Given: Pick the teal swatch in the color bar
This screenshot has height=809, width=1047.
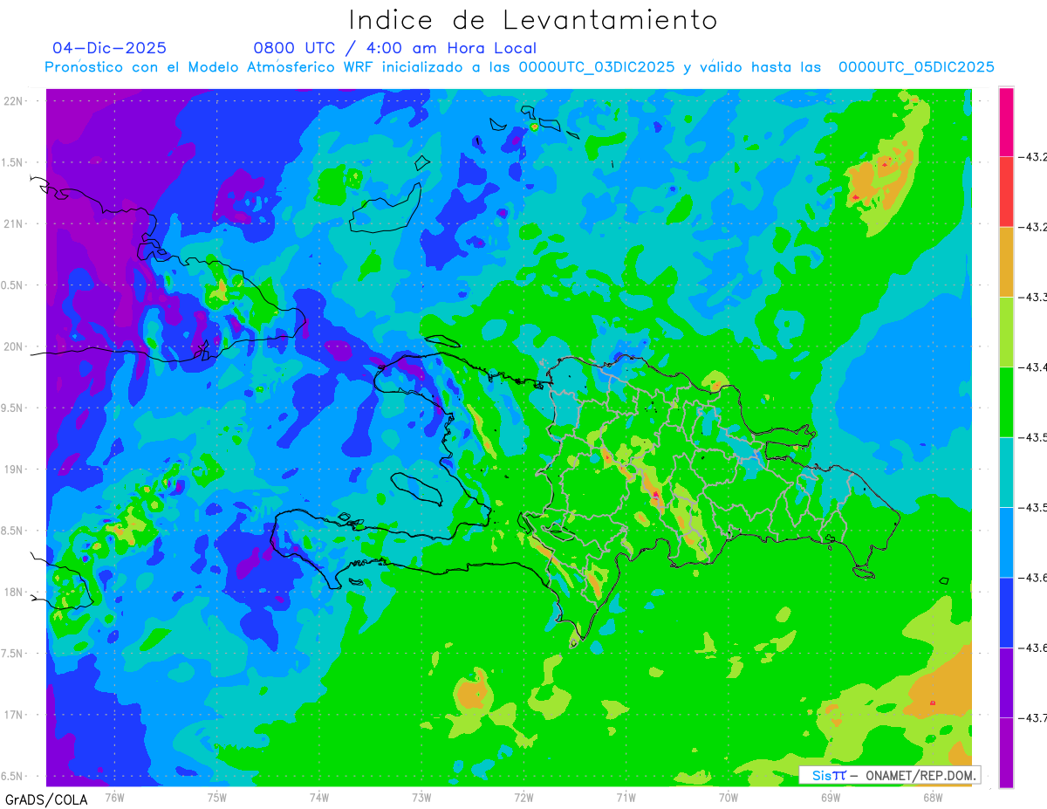Looking at the screenshot, I should [x=1006, y=472].
